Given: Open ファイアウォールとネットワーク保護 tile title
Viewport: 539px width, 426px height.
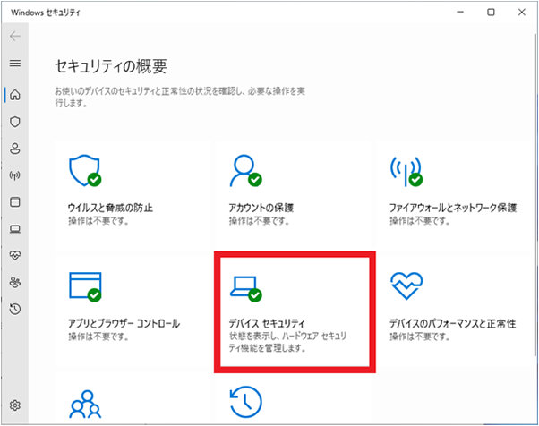Looking at the screenshot, I should coord(453,208).
